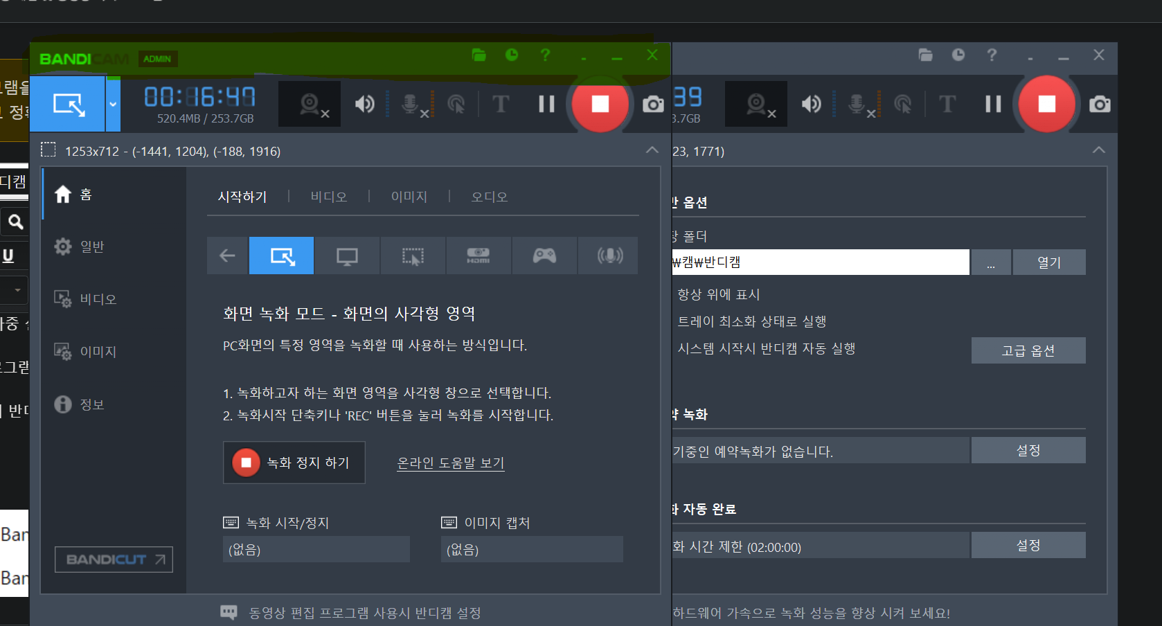Open 동영상 편집 프로그램 tip at bottom
1162x626 pixels.
365,613
